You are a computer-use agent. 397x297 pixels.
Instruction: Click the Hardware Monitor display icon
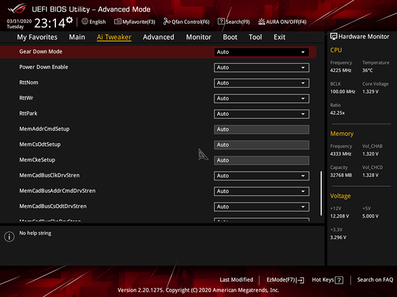333,37
